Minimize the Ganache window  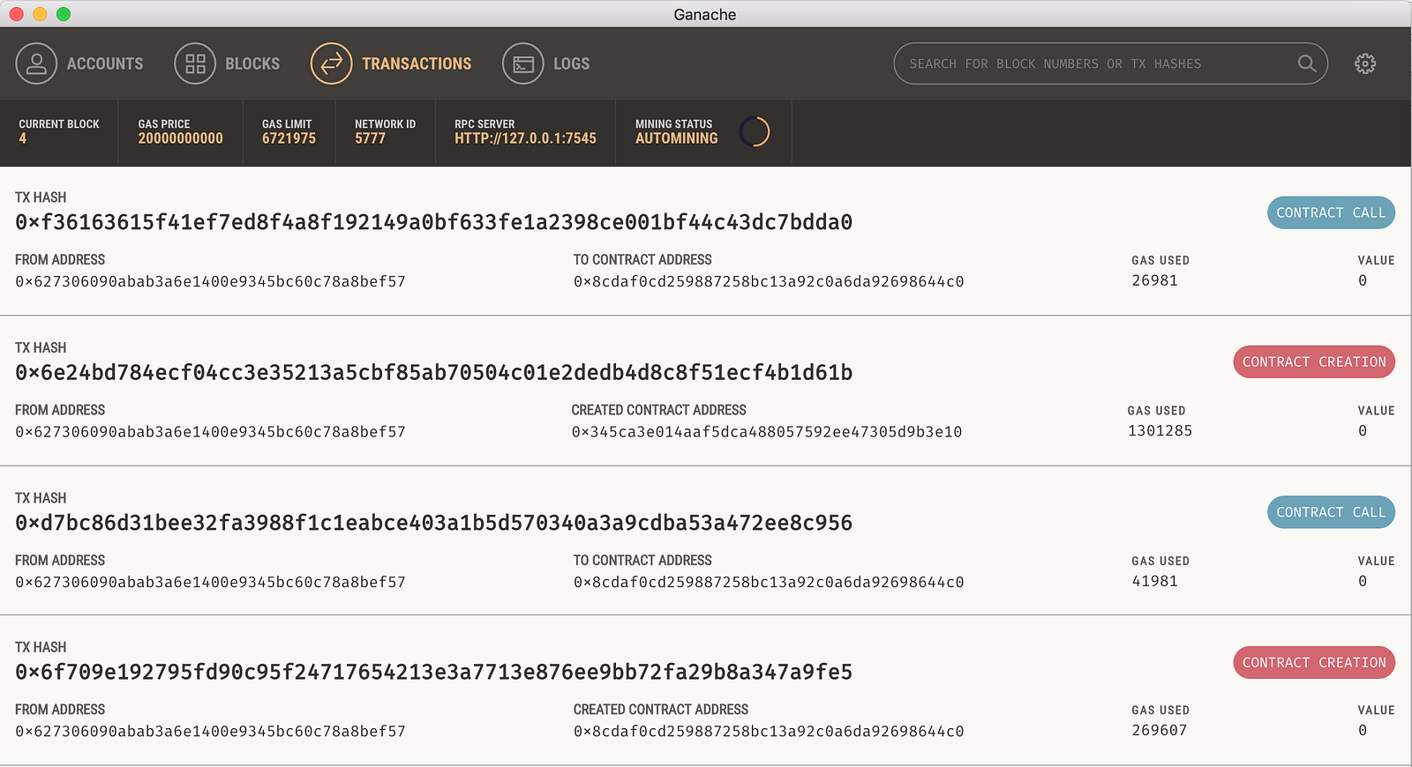click(40, 14)
